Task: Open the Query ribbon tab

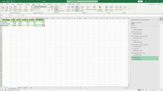Action: [78, 4]
